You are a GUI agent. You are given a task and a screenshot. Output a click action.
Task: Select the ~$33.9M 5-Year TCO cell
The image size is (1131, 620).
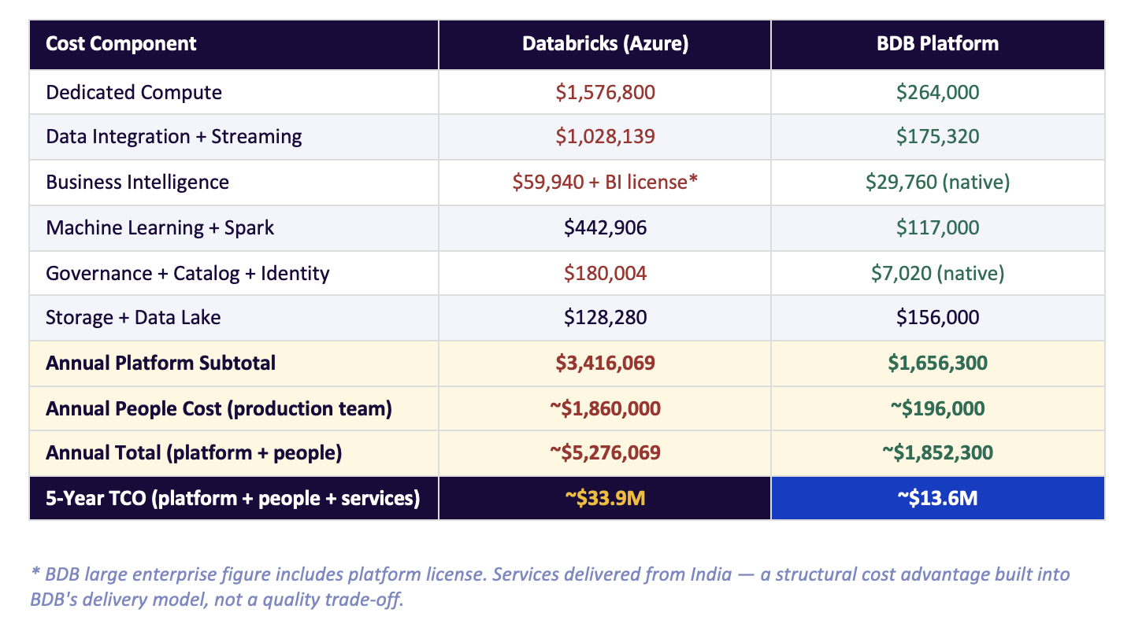pos(603,498)
